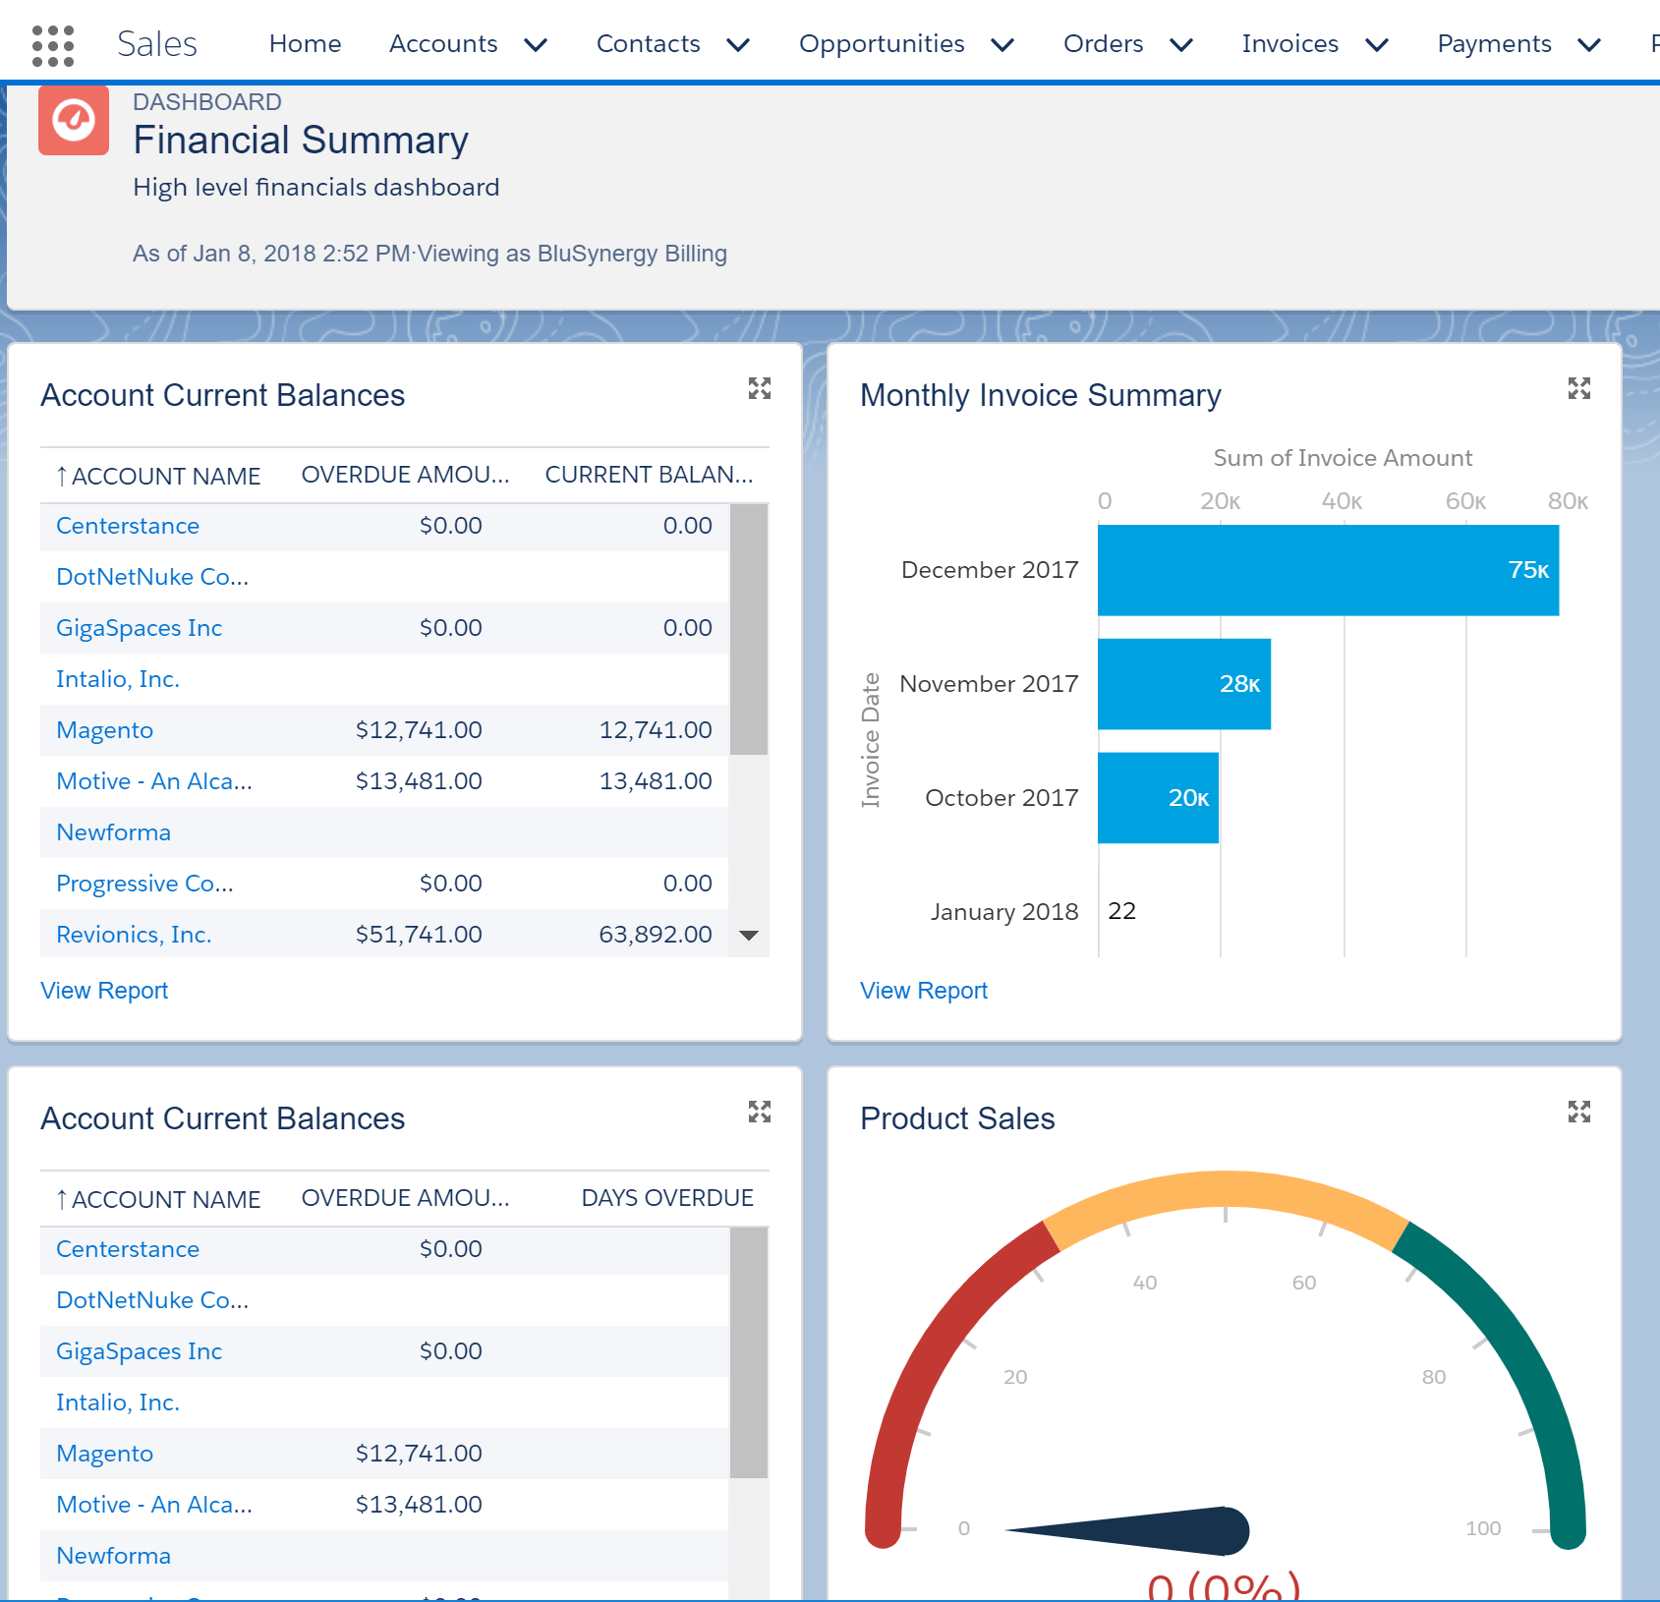Screen dimensions: 1660x1602
Task: Expand the Product Sales gauge widget
Action: tap(1578, 1112)
